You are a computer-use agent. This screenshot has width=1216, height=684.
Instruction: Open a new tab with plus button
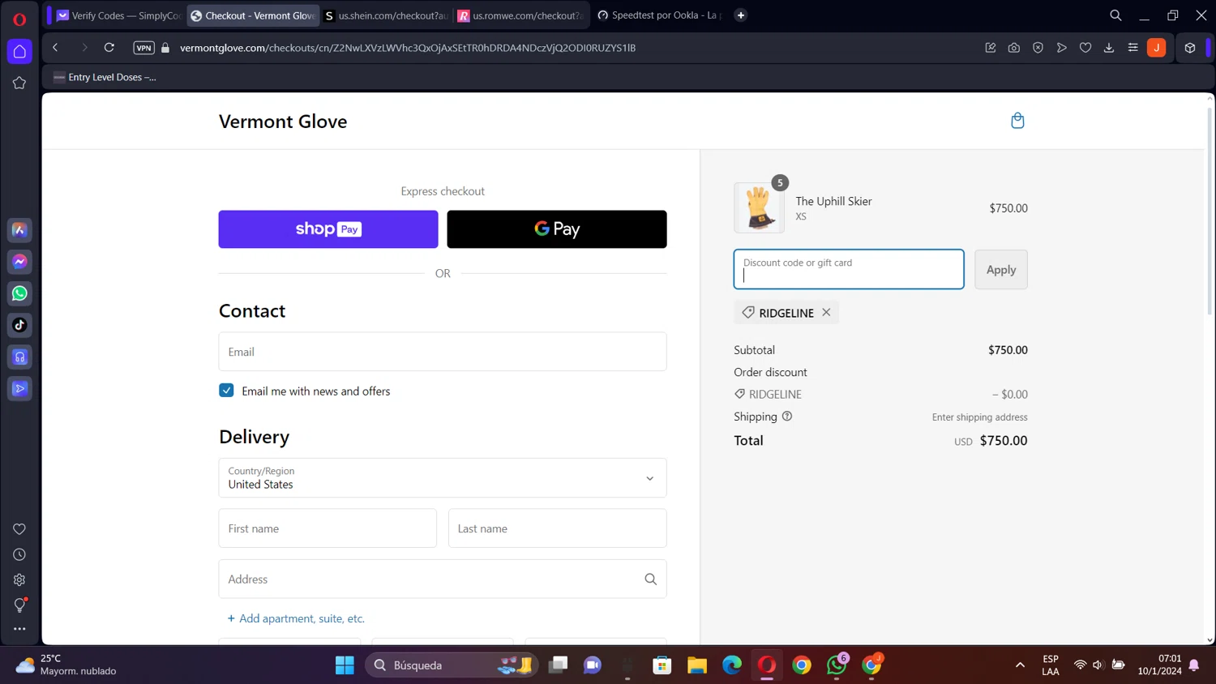(740, 15)
